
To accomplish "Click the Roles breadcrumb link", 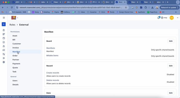I will pos(12,25).
